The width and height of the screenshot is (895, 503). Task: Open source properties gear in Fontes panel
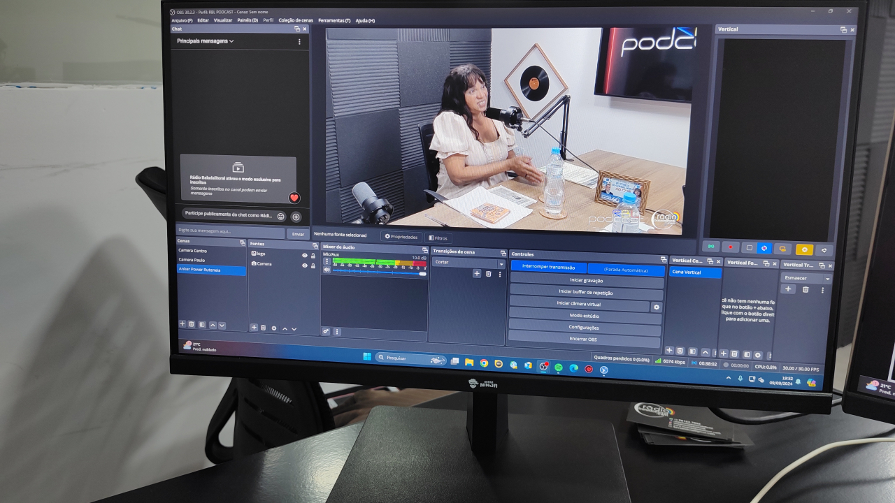(274, 328)
